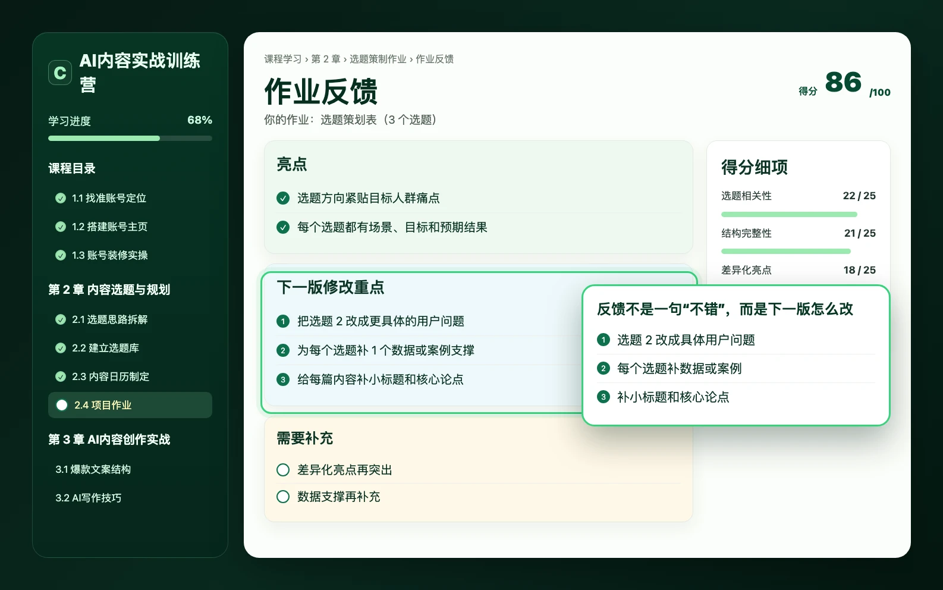Click the check icon beside 1.3 账号装修实操
This screenshot has height=590, width=943.
(61, 255)
